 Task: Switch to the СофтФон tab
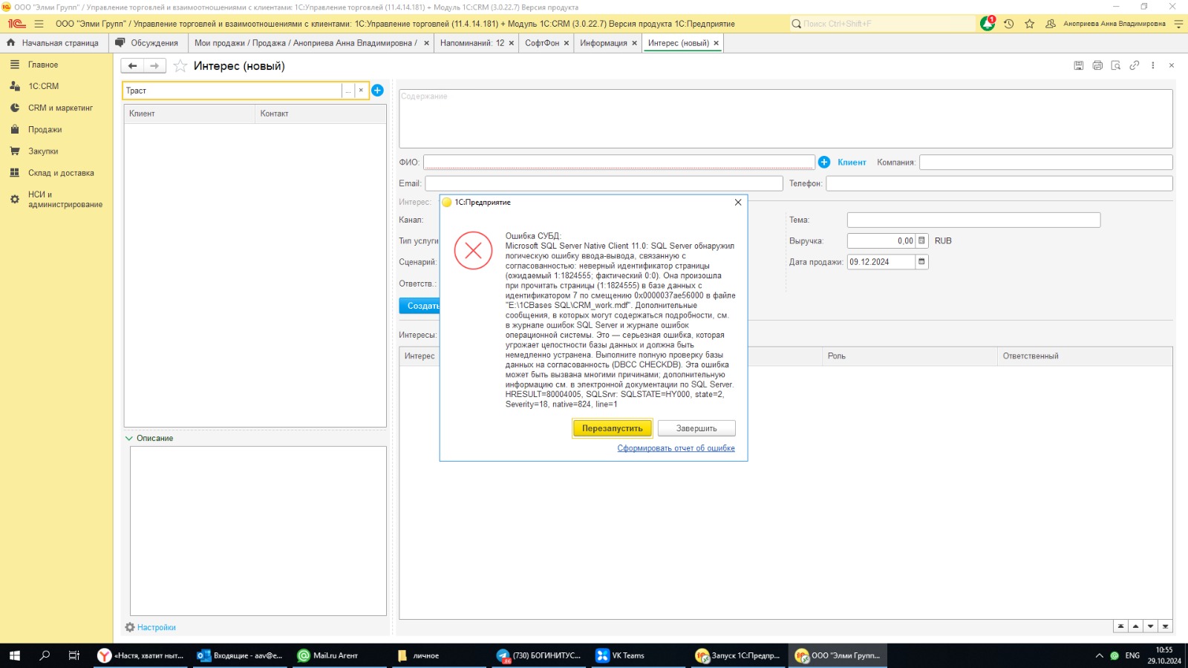coord(542,43)
